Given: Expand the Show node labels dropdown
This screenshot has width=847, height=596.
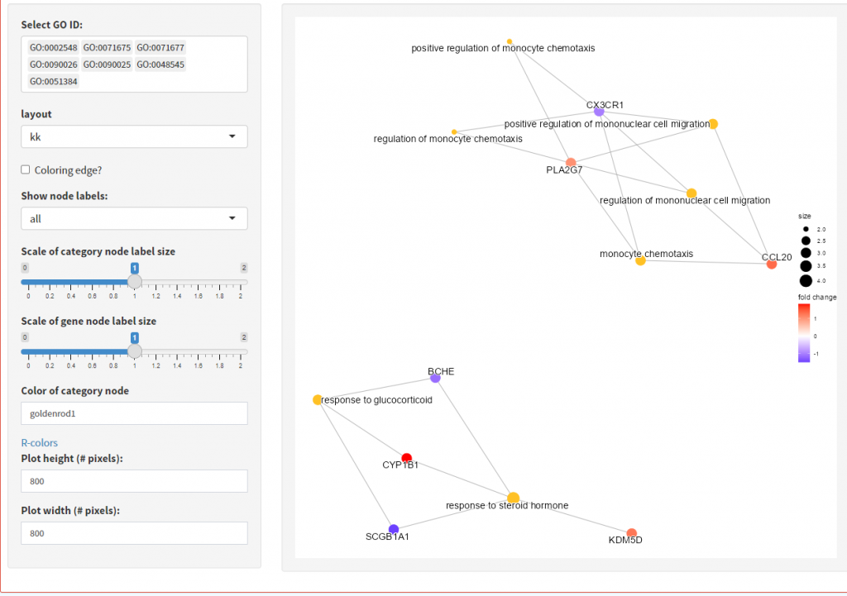Looking at the screenshot, I should coord(134,218).
